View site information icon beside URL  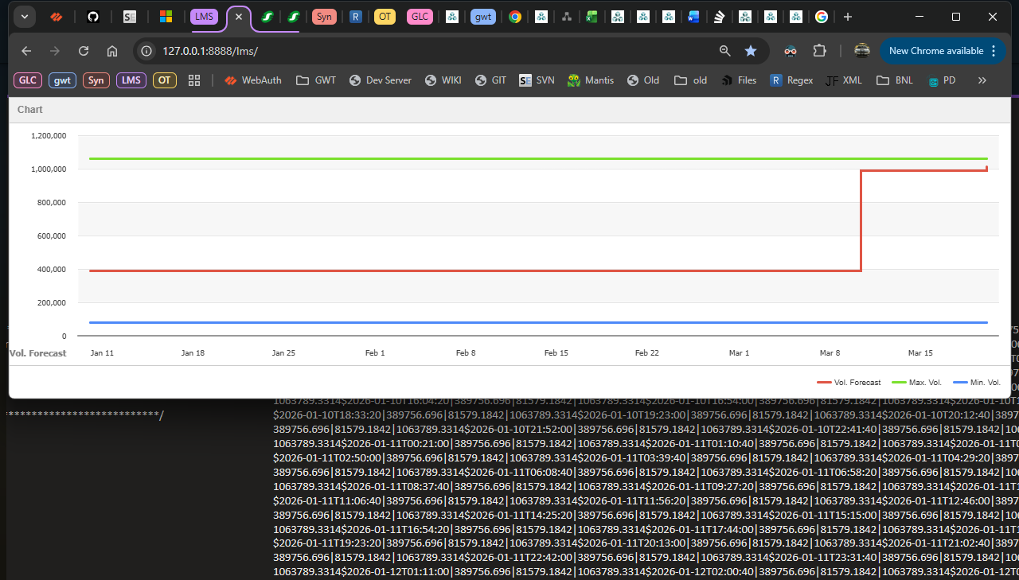pyautogui.click(x=146, y=51)
